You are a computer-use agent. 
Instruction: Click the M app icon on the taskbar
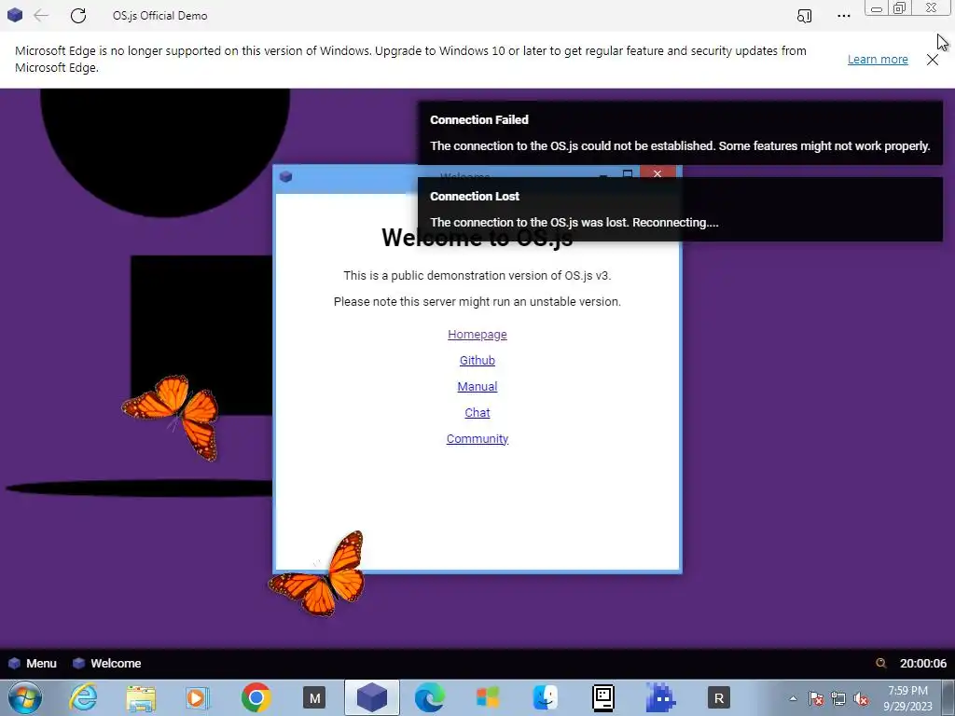[x=314, y=698]
